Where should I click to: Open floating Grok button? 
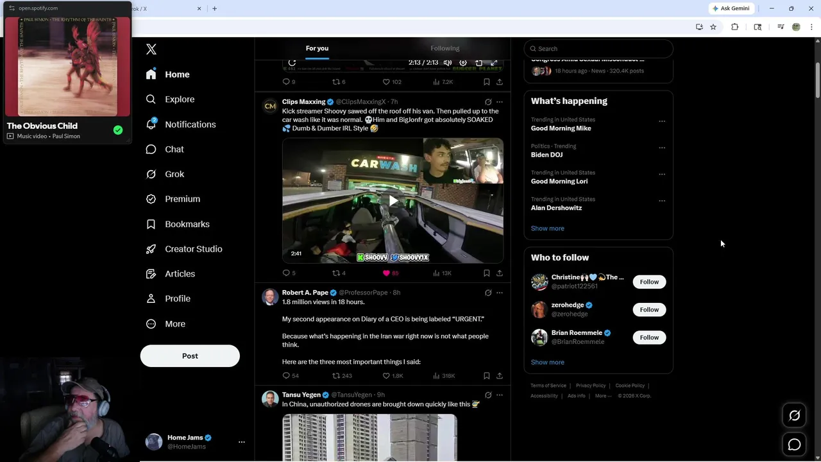pyautogui.click(x=794, y=416)
